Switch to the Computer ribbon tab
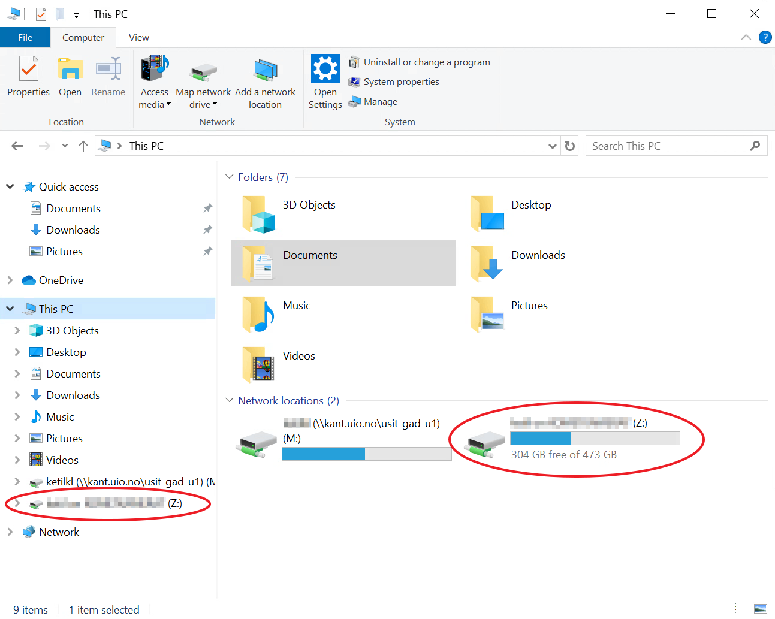Image resolution: width=775 pixels, height=619 pixels. (83, 37)
